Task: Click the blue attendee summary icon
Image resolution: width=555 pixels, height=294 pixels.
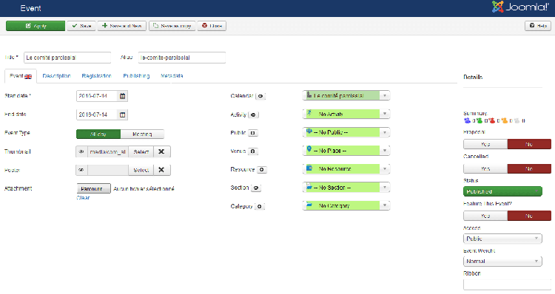Action: (467, 120)
